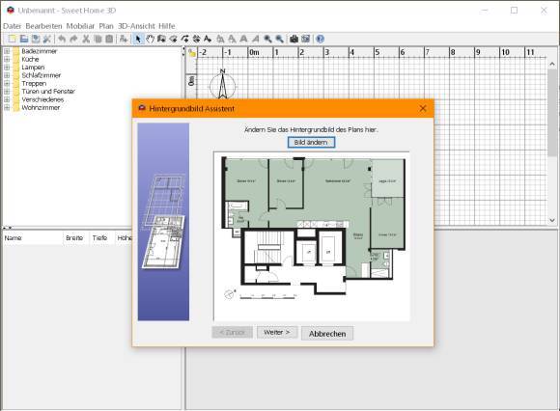The height and width of the screenshot is (411, 560).
Task: Expand the Wohnzimmer catalog folder
Action: click(x=7, y=107)
